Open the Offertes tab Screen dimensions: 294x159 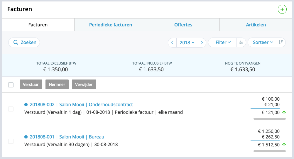click(x=183, y=25)
